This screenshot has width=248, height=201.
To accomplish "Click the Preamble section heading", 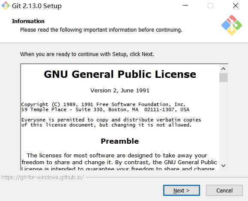I will (120, 141).
